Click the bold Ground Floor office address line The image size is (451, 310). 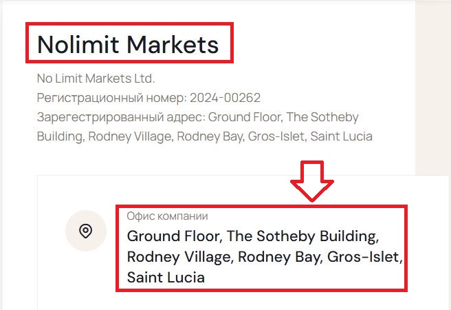click(x=252, y=236)
